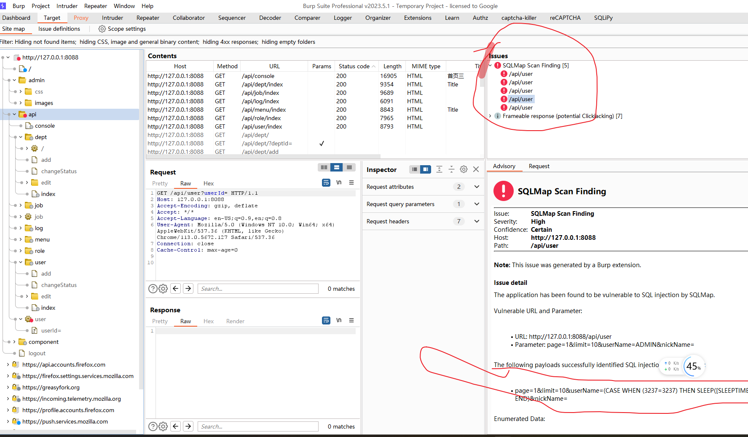Screen dimensions: 748x437
Task: Dock Inspector on the left side
Action: [415, 169]
